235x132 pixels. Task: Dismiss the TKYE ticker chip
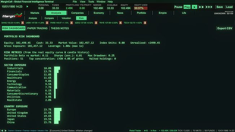121,23
